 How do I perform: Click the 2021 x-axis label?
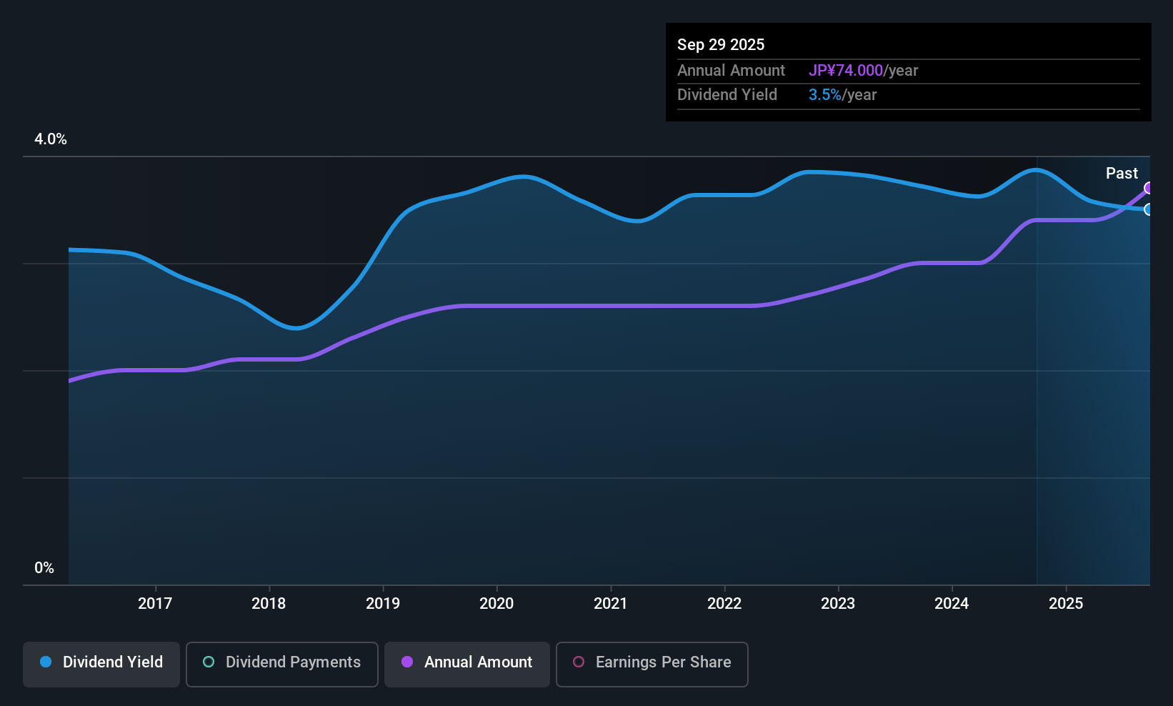[611, 603]
